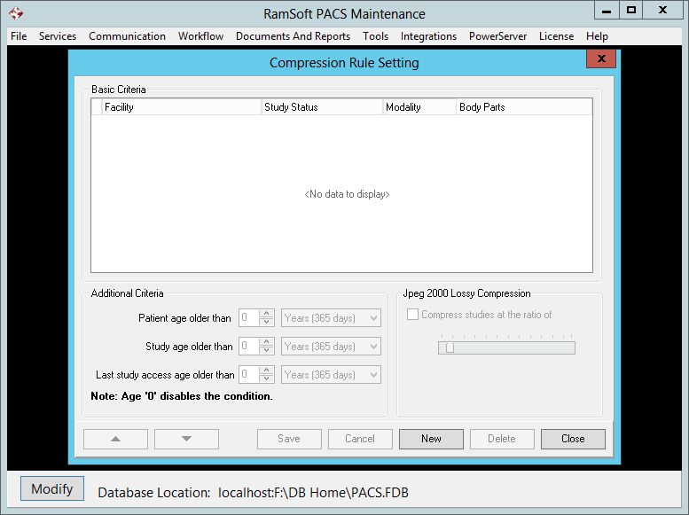Click the Modality column header
Screen dimensions: 689x515
click(419, 107)
